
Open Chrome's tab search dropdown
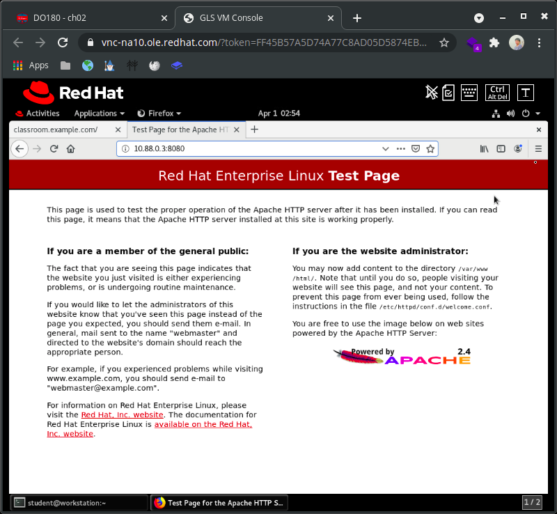click(x=479, y=18)
